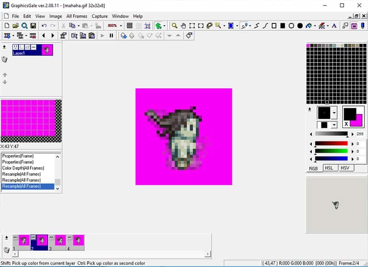Select the Lasso selection tool
368x267 pixels.
[209, 26]
